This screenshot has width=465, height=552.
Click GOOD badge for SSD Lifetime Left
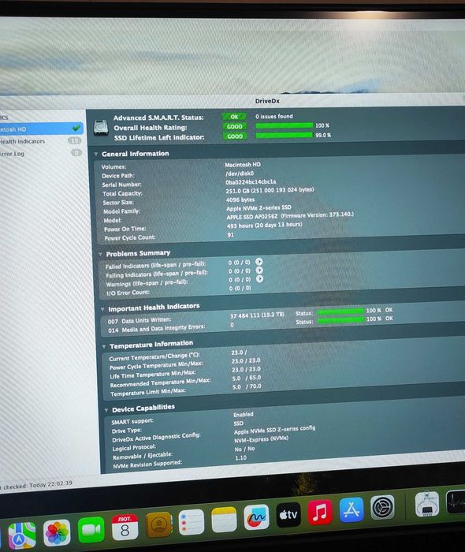(235, 136)
